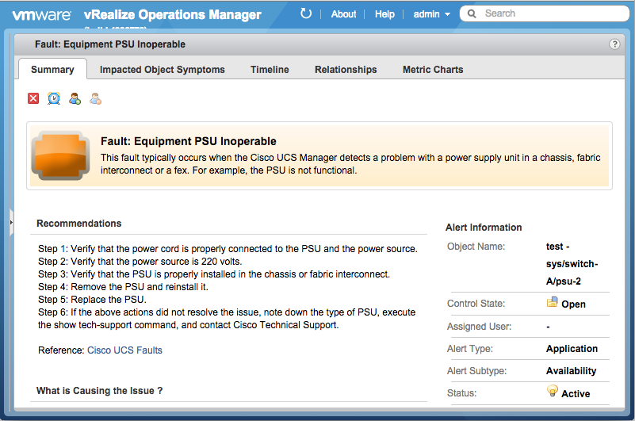The width and height of the screenshot is (635, 421).
Task: Click the fault description text in the banner
Action: (x=350, y=163)
